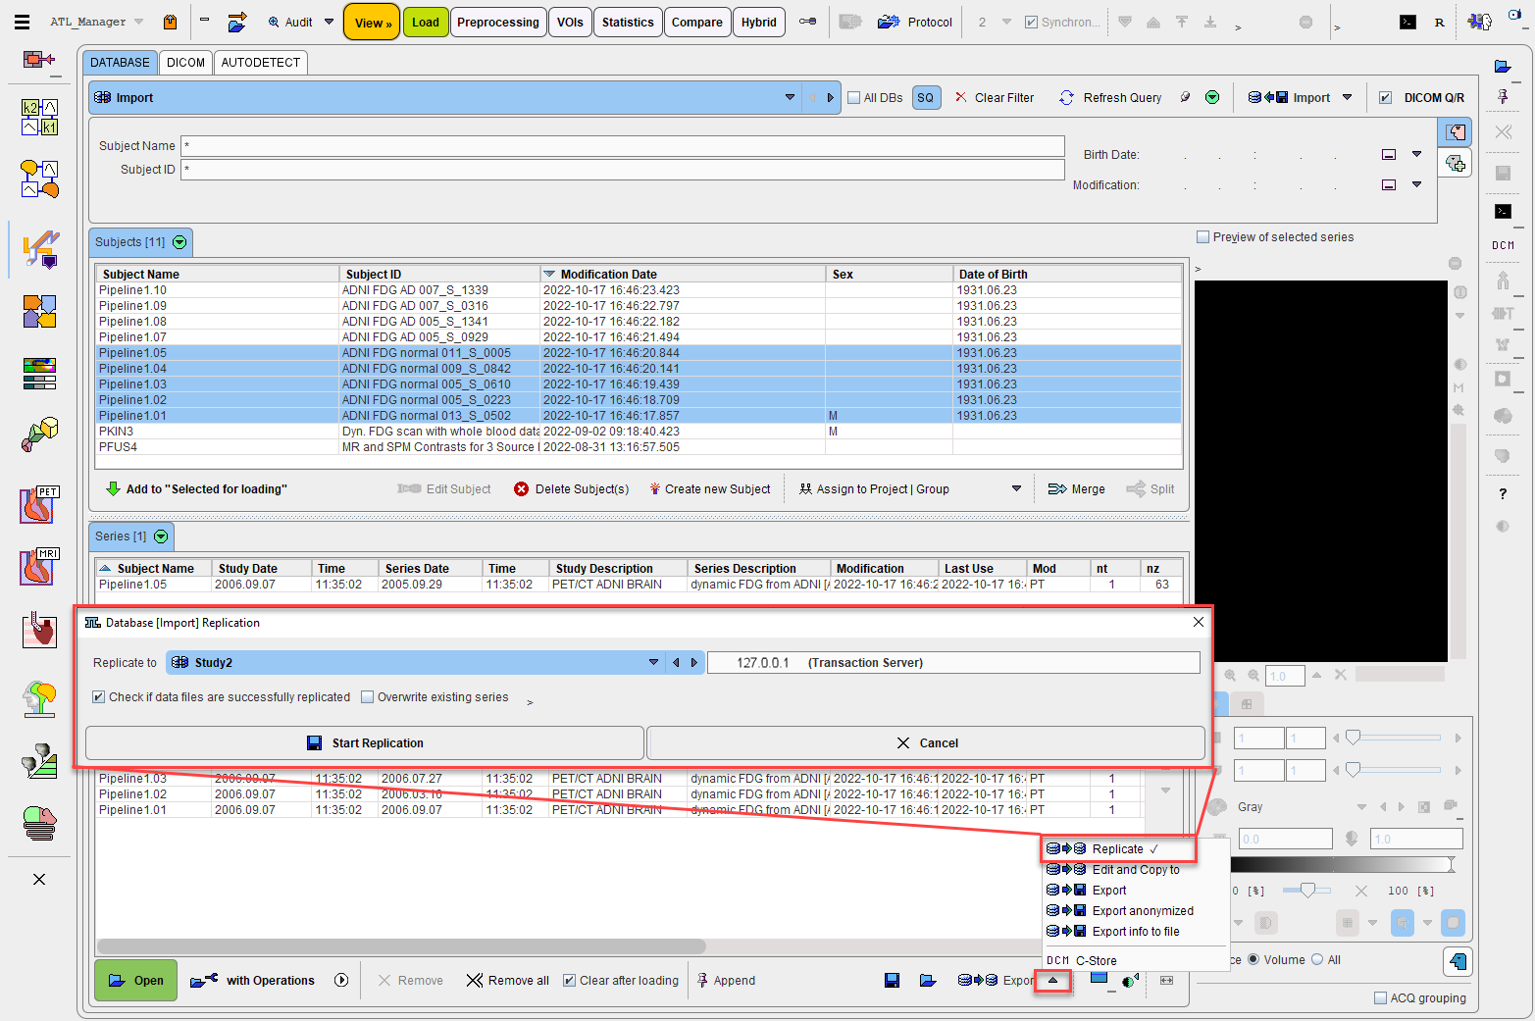Open the Birth Date range dropdown arrow
Viewport: 1535px width, 1021px height.
[x=1416, y=154]
